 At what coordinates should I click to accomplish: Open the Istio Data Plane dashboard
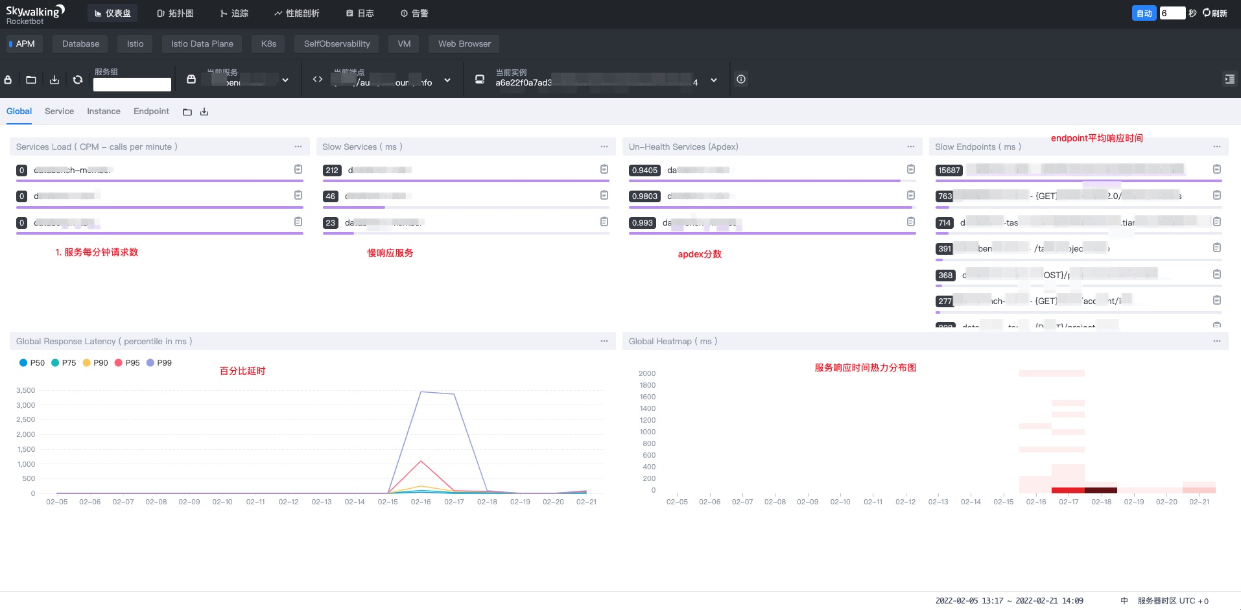202,43
